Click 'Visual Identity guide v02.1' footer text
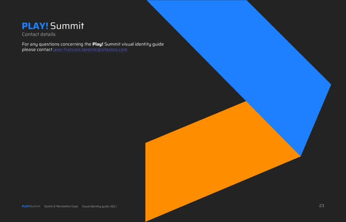The width and height of the screenshot is (346, 222). click(99, 207)
